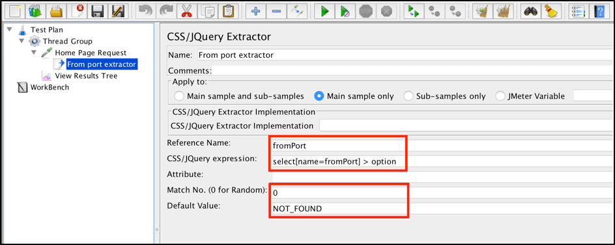615x245 pixels.
Task: Click the New test plan icon
Action: pos(15,11)
